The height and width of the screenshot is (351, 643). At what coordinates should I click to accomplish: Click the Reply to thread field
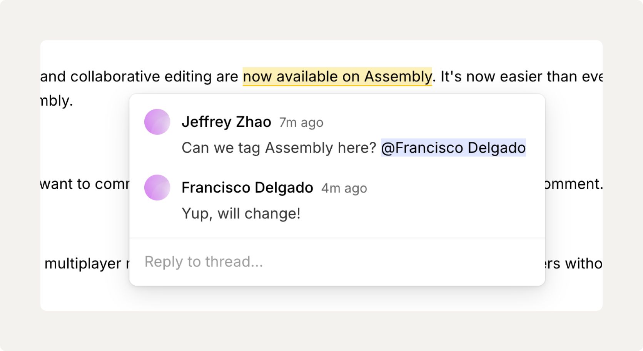point(337,262)
